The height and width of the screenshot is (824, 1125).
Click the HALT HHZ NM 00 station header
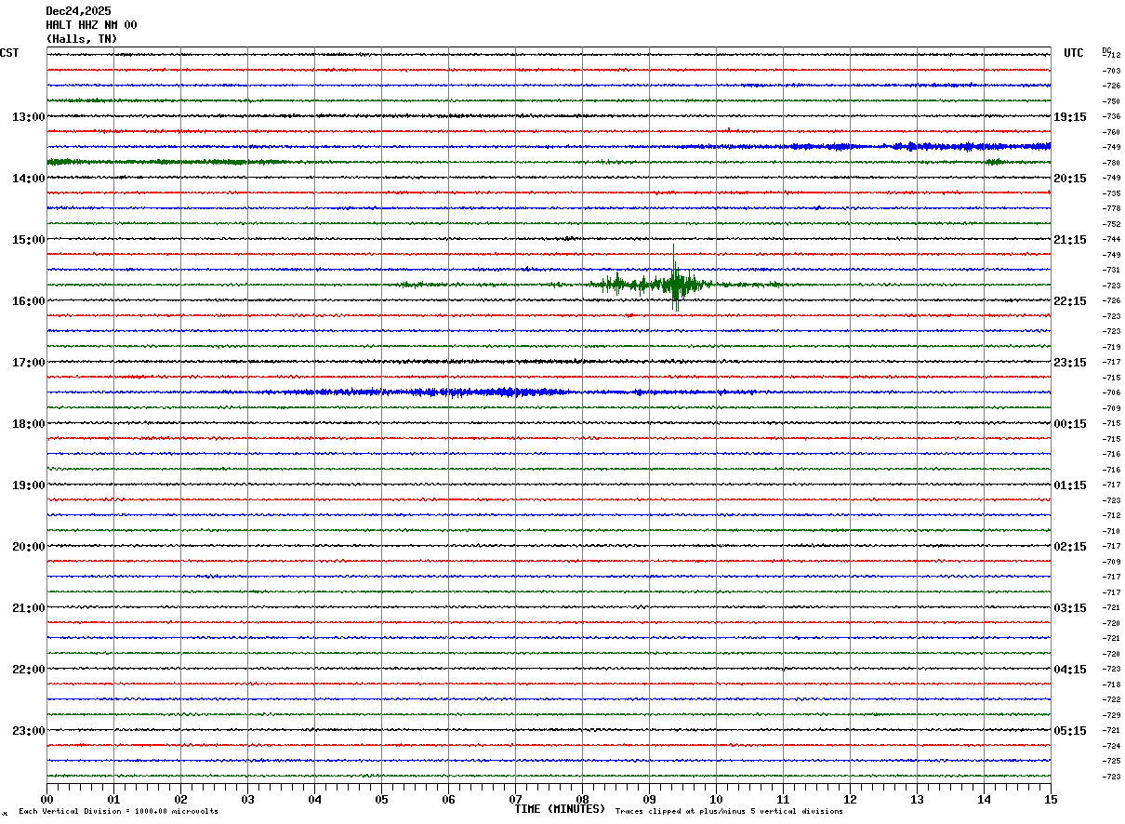tap(91, 25)
